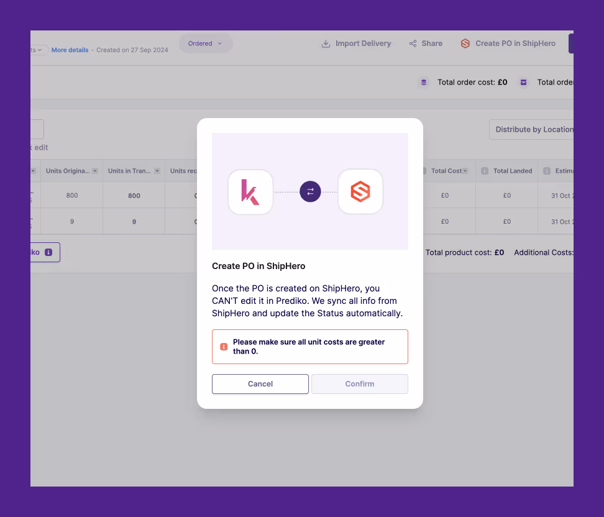Click the Import Delivery button label
The width and height of the screenshot is (604, 517).
(x=363, y=43)
